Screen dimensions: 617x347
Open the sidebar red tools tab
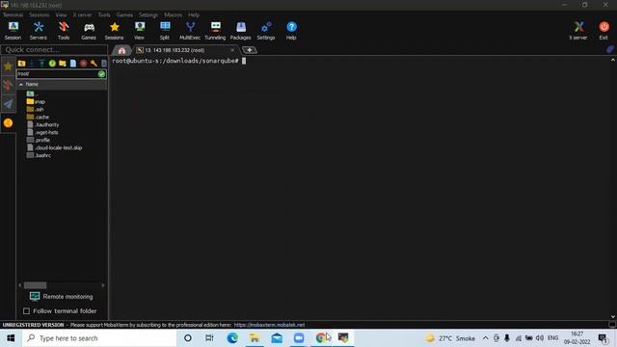8,85
